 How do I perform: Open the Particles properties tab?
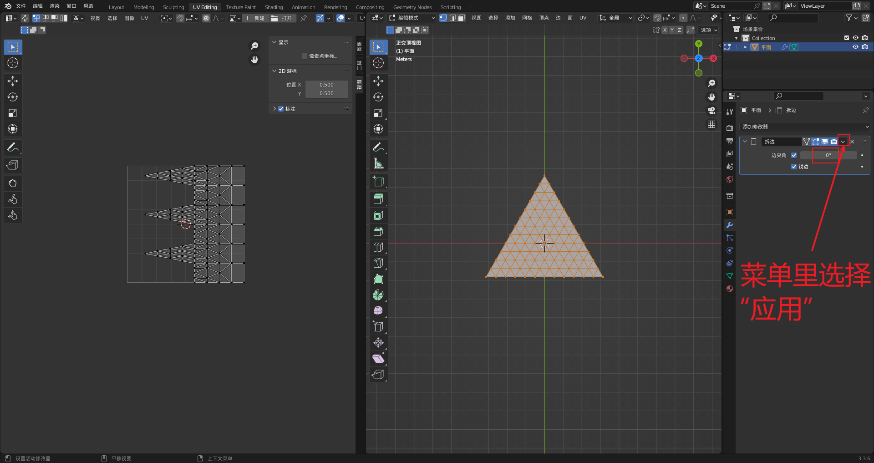coord(730,238)
